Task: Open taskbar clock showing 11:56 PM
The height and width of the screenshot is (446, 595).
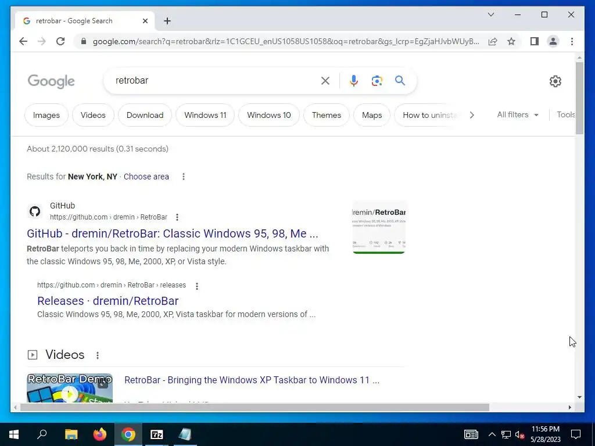Action: click(x=545, y=434)
